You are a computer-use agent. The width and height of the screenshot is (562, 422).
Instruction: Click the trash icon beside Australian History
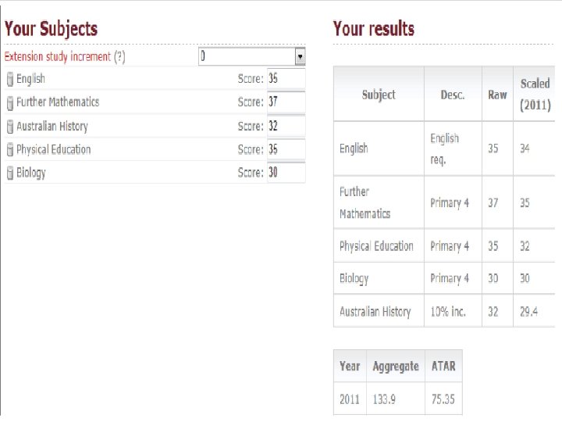click(9, 127)
